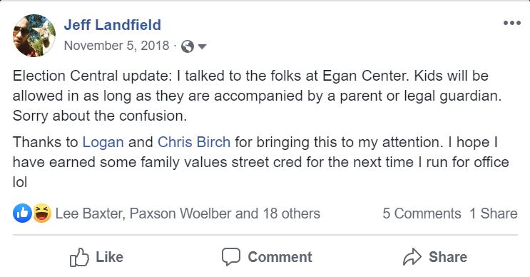Visit Jeff Landfield's profile via name link
The height and width of the screenshot is (277, 530).
pos(112,25)
